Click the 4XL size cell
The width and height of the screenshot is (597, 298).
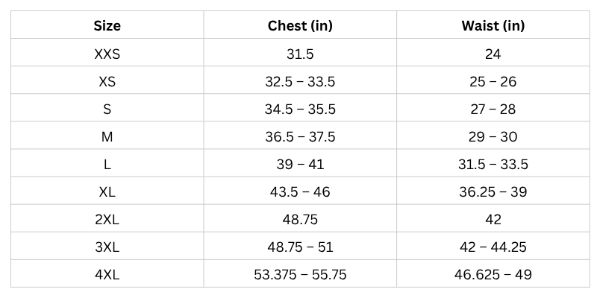pos(107,275)
